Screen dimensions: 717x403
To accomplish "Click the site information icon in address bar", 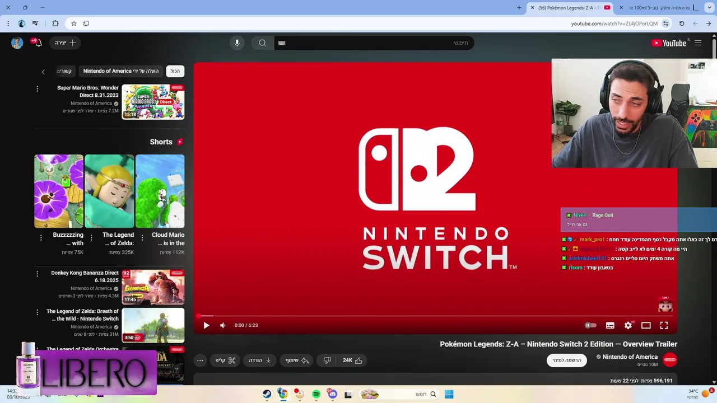I will tap(665, 24).
